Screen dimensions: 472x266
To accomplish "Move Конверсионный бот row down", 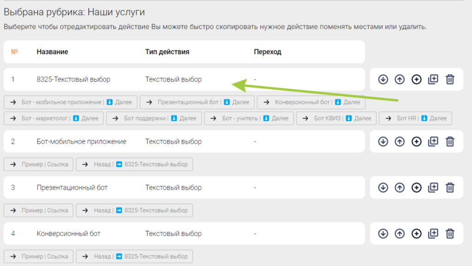I will pos(383,234).
